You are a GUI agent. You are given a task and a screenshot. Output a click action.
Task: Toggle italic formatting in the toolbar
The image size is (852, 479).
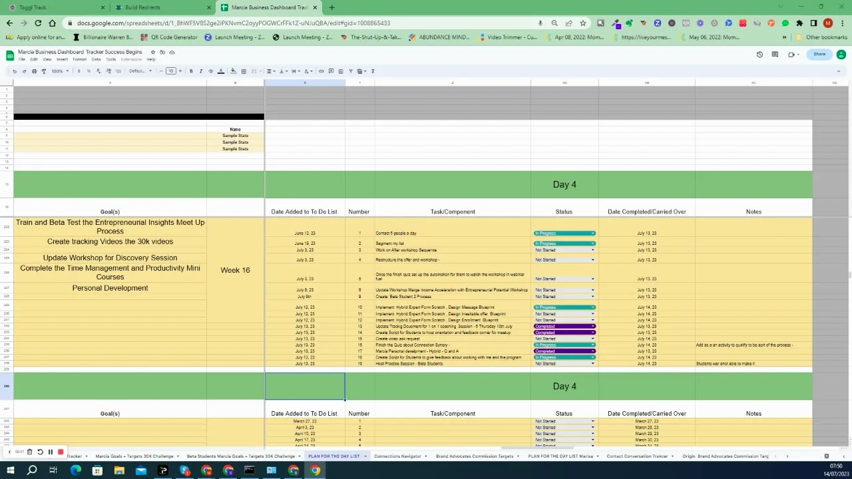pos(201,71)
